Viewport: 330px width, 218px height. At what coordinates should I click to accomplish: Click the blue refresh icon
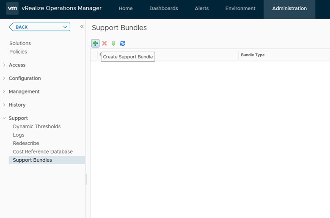pyautogui.click(x=123, y=44)
